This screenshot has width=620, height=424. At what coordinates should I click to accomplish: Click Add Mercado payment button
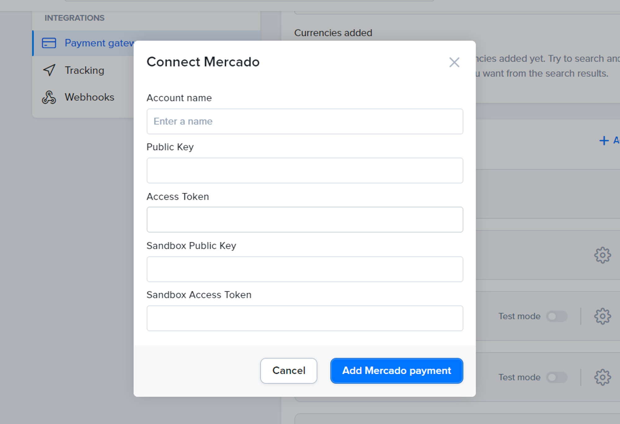click(x=396, y=371)
